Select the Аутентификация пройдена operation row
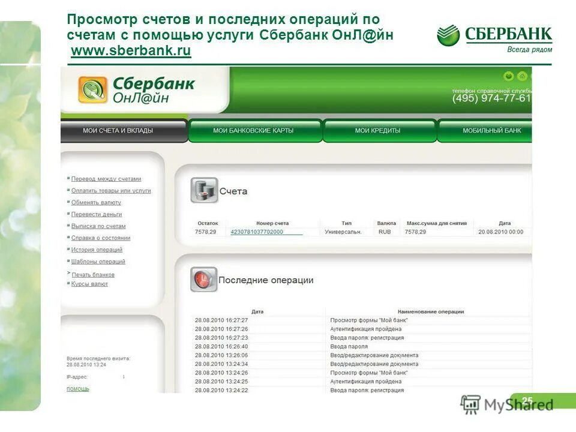Viewport: 576px width, 432px height. click(x=365, y=329)
